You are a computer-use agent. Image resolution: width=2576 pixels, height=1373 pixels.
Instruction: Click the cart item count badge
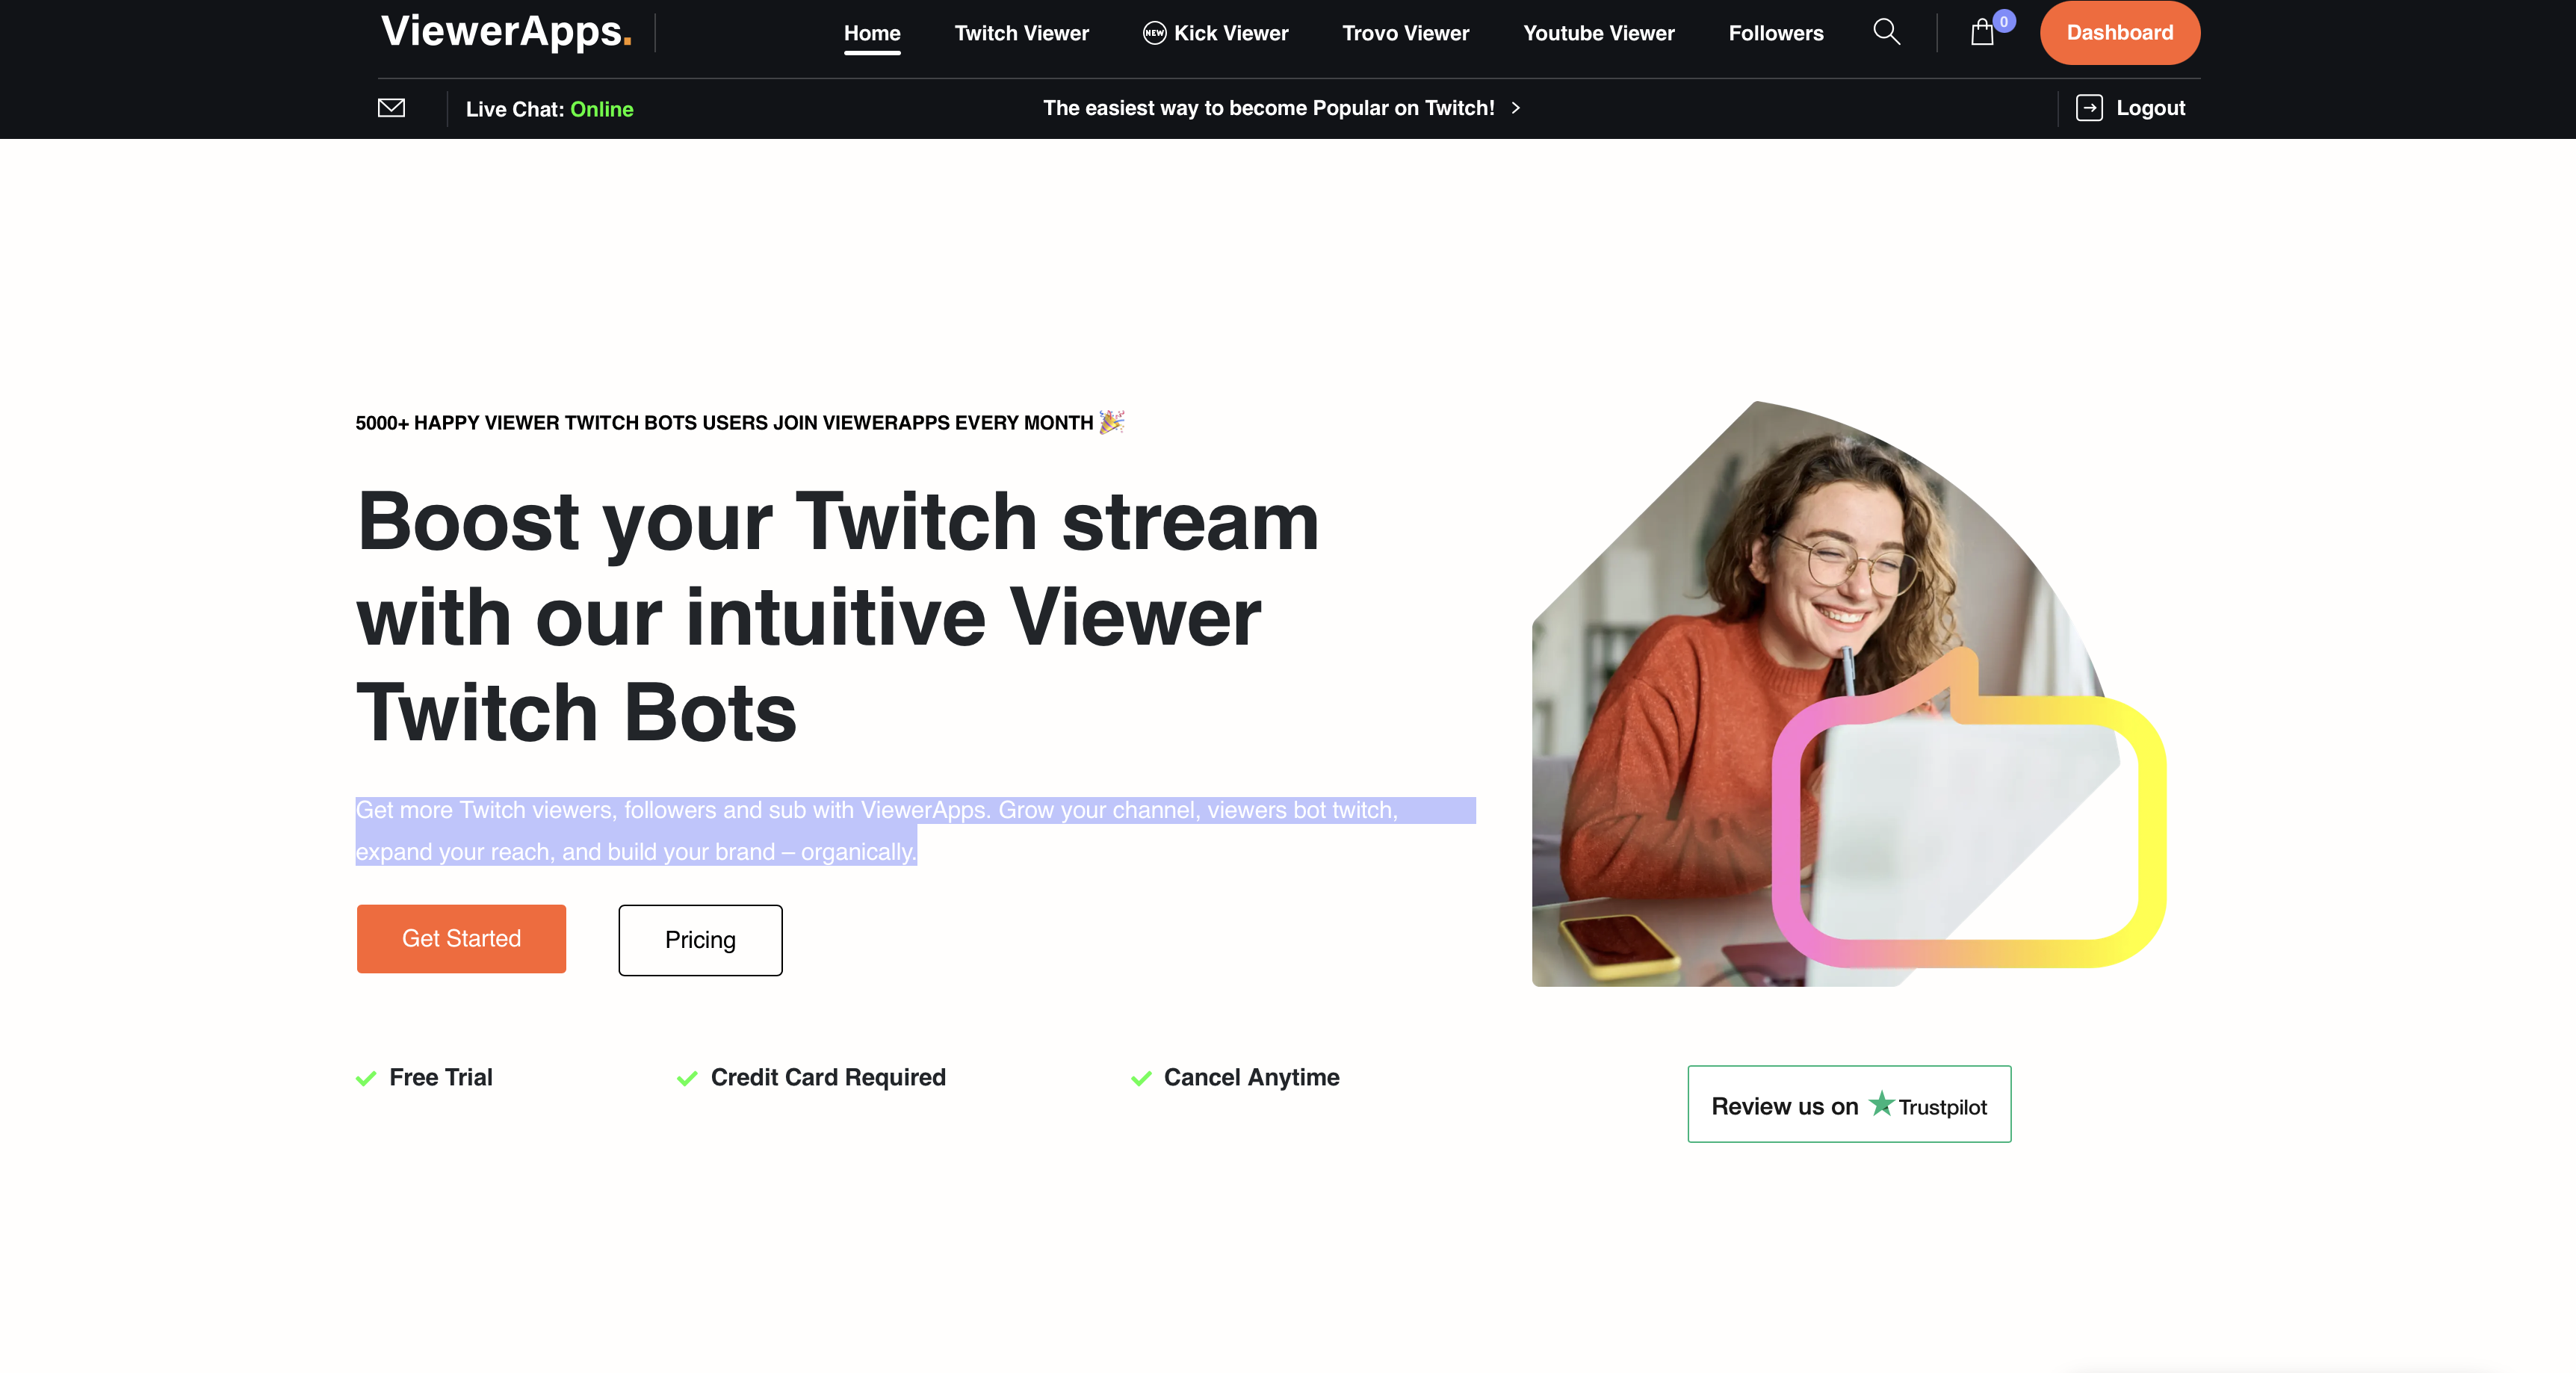[2004, 21]
